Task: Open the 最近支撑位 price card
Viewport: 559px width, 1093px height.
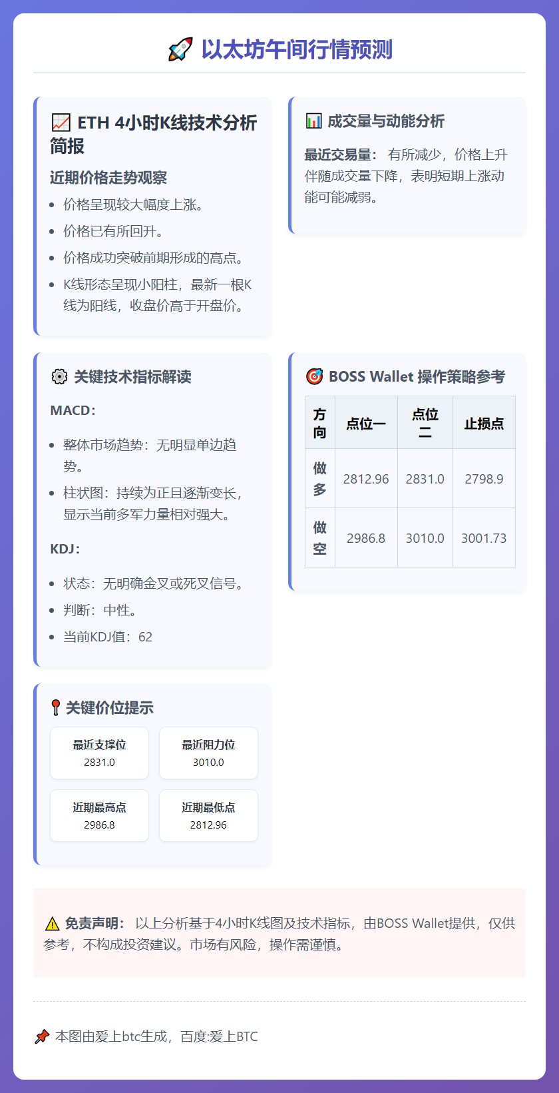Action: point(99,753)
